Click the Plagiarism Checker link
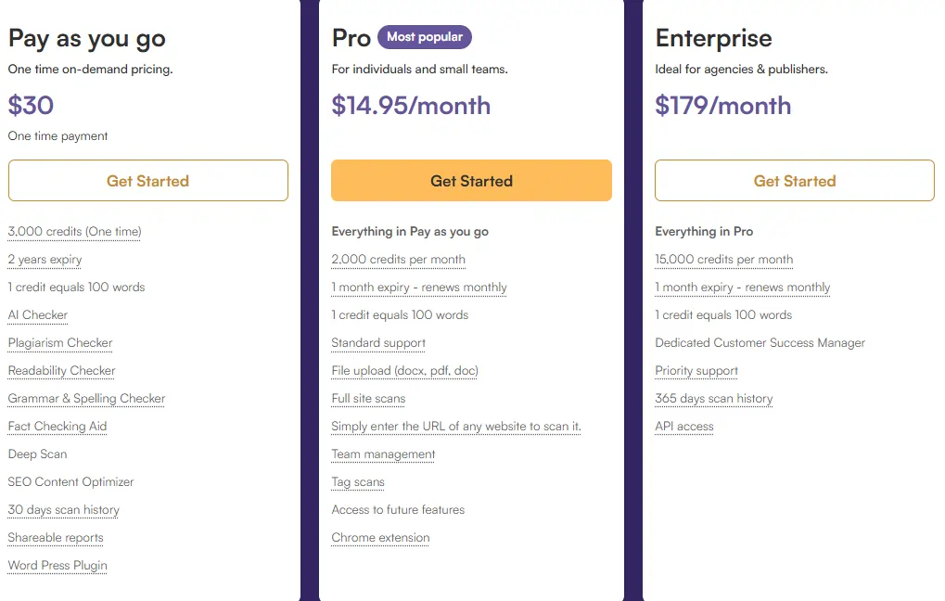The height and width of the screenshot is (601, 945). (59, 343)
